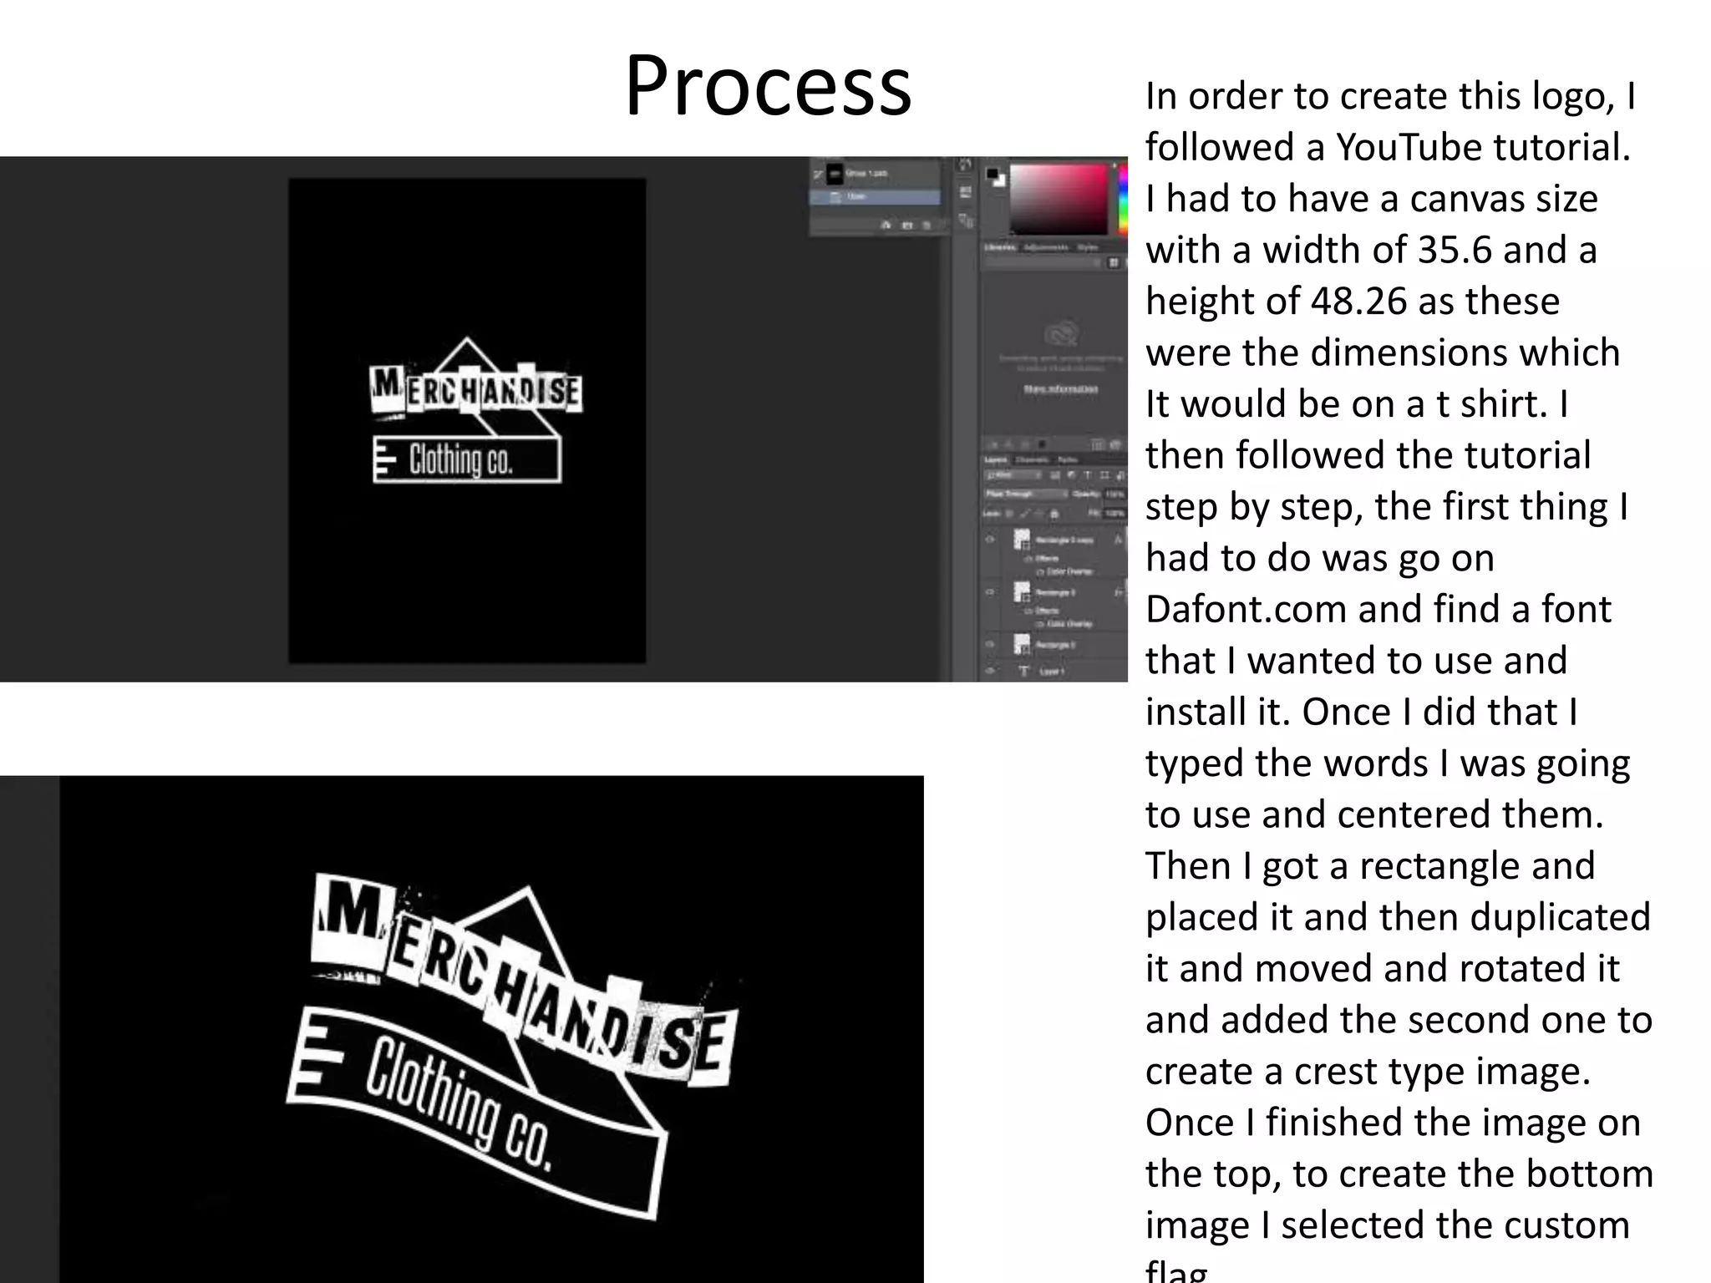Toggle eye icon for second Rectangle layer
This screenshot has height=1283, width=1711.
click(x=991, y=592)
